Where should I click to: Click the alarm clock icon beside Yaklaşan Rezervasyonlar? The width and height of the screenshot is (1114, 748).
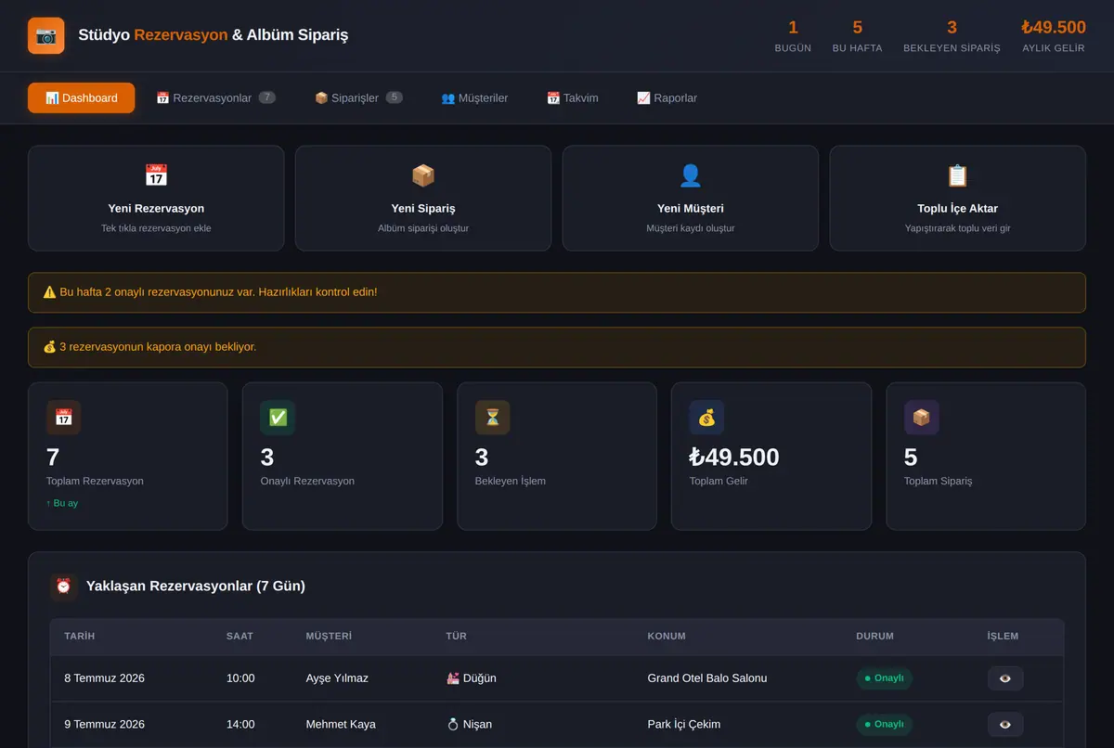[x=64, y=587]
